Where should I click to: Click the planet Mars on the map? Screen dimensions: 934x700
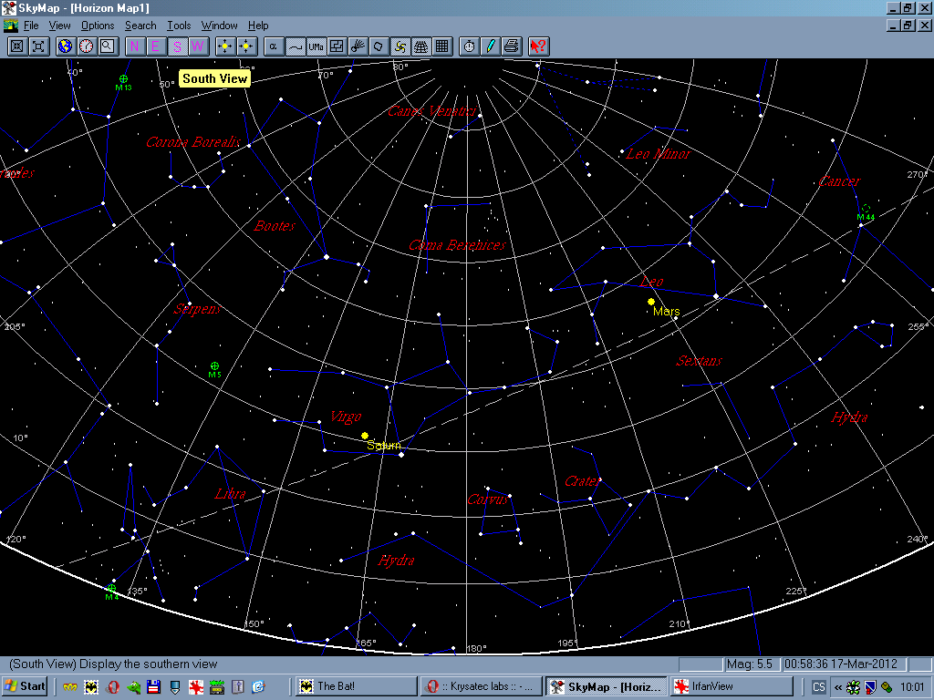click(651, 302)
